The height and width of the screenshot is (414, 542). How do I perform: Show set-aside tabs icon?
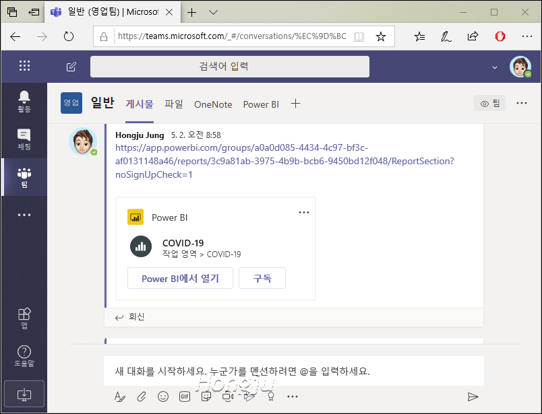[x=12, y=12]
